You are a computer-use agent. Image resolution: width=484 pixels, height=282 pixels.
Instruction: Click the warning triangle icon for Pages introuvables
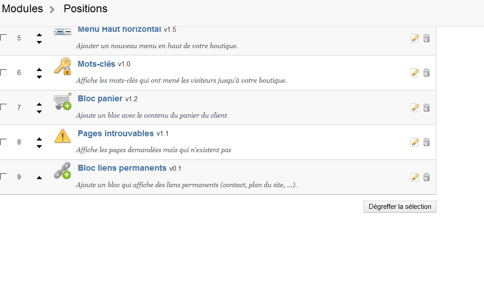(63, 136)
